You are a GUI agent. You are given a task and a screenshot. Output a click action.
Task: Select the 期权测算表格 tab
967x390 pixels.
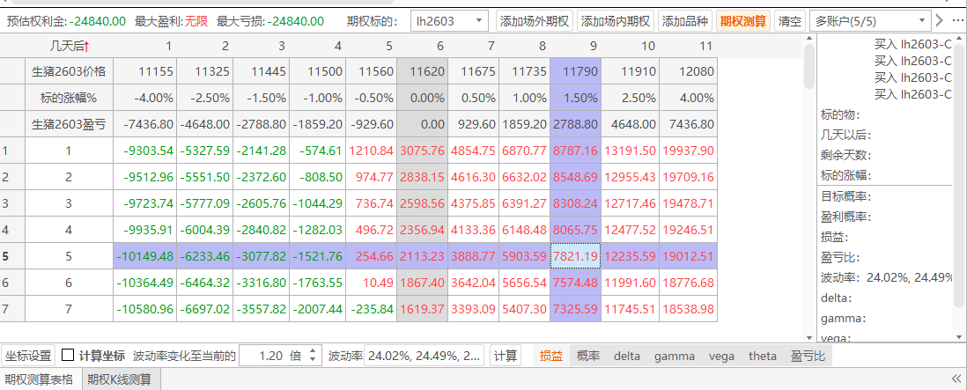click(39, 380)
